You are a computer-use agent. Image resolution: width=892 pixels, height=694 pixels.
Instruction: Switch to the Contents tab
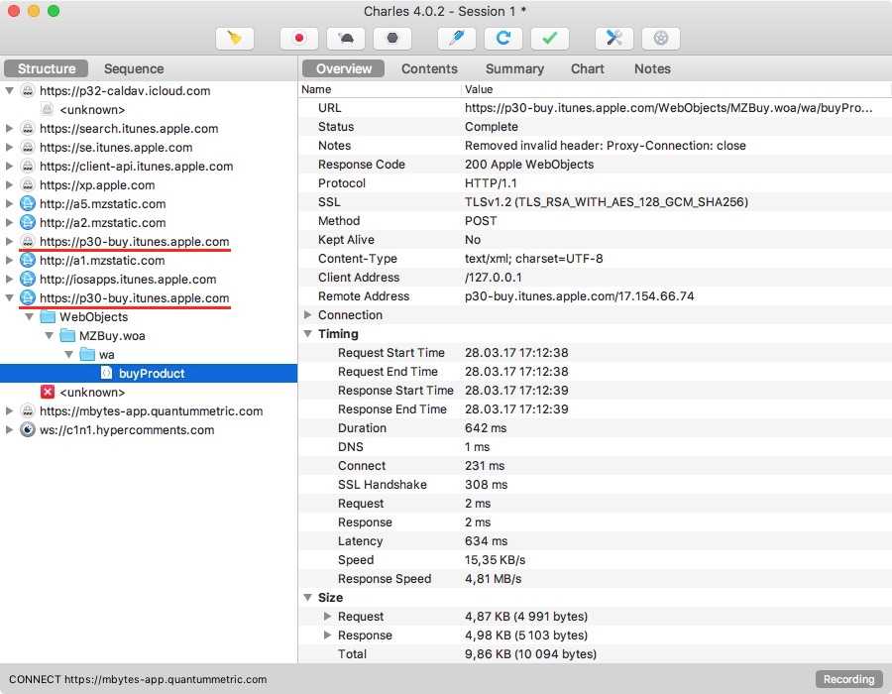pos(429,68)
